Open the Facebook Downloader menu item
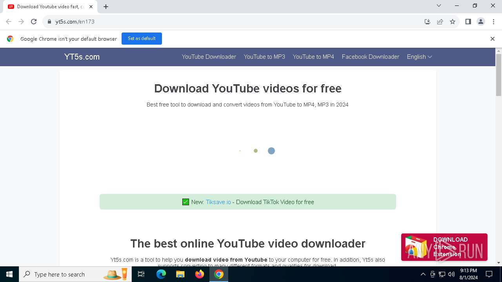This screenshot has width=502, height=282. tap(371, 57)
